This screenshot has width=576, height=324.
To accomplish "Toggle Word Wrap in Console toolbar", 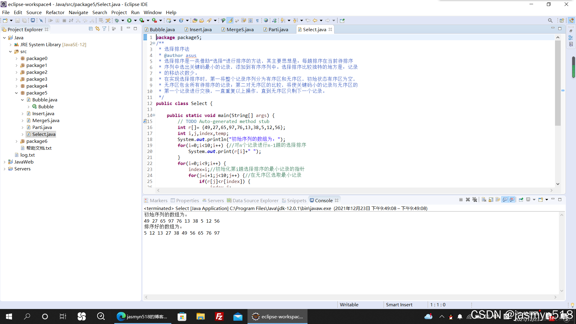I will [x=498, y=200].
